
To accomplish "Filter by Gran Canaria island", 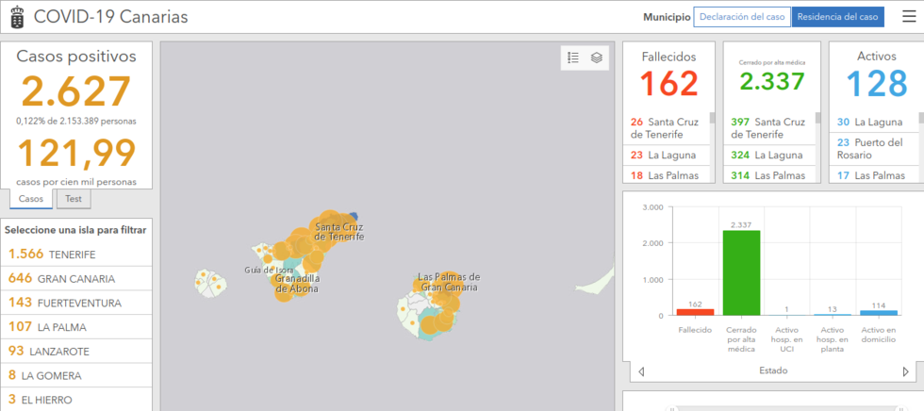I will point(76,278).
